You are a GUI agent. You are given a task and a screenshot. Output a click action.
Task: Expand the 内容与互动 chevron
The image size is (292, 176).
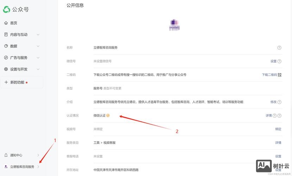[x=38, y=34]
